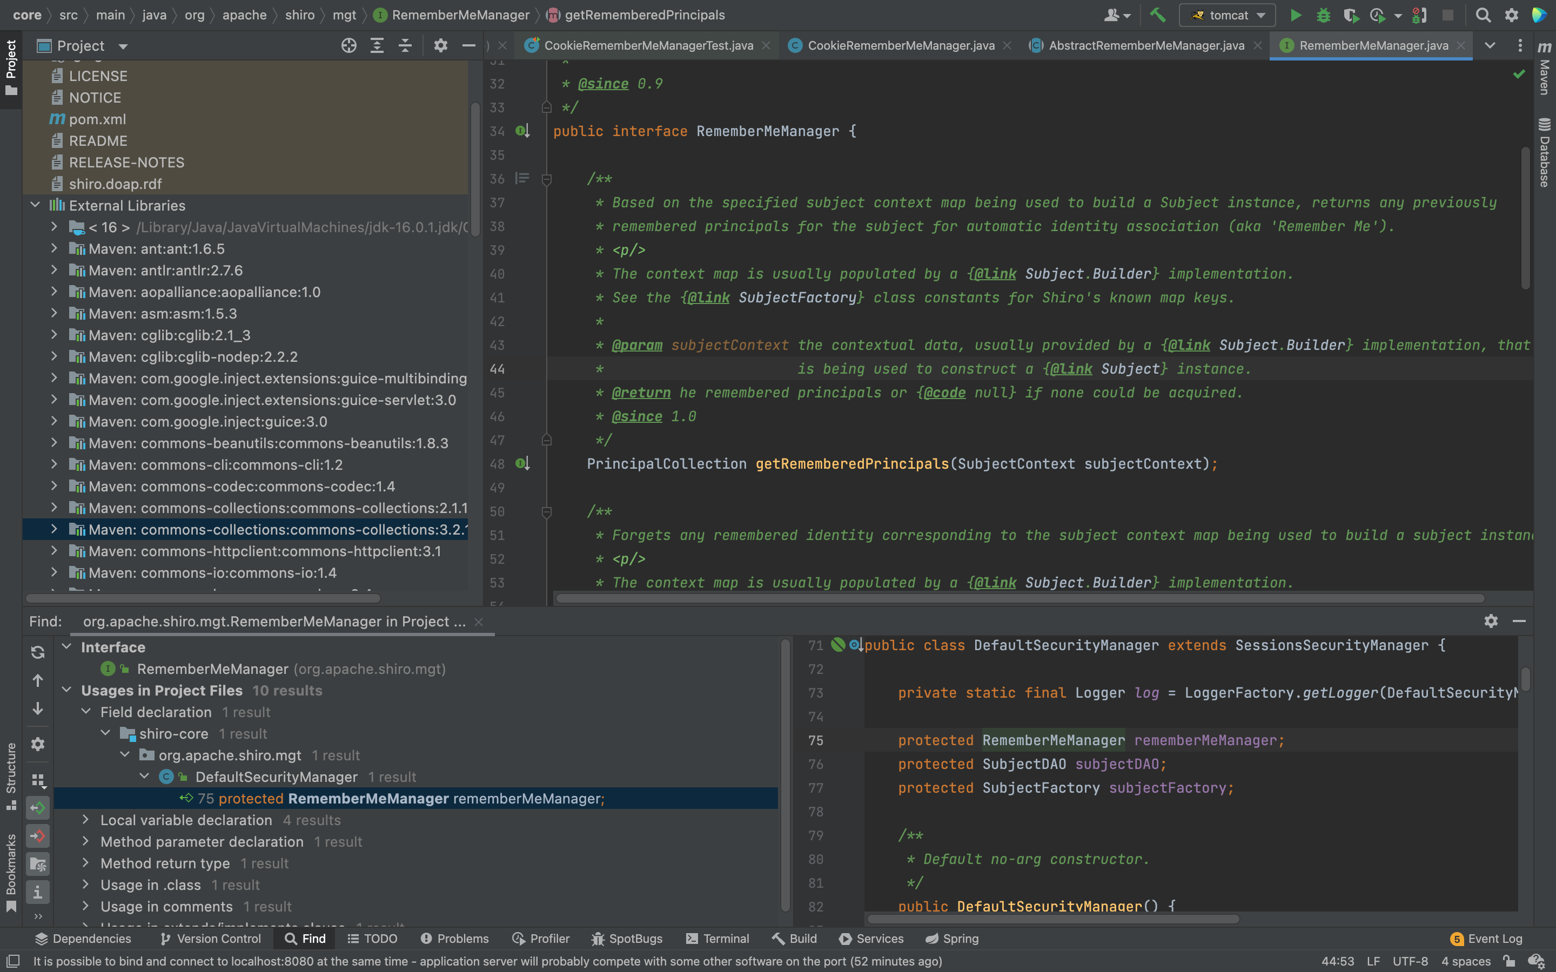
Task: Rerun the find usages search
Action: (x=38, y=652)
